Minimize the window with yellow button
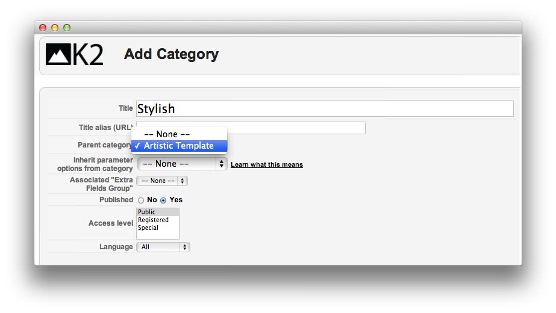This screenshot has height=313, width=556. click(55, 28)
